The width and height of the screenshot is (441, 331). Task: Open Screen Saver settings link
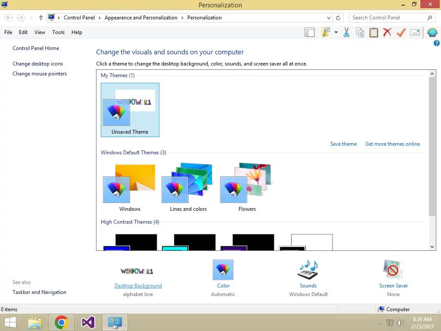[394, 286]
